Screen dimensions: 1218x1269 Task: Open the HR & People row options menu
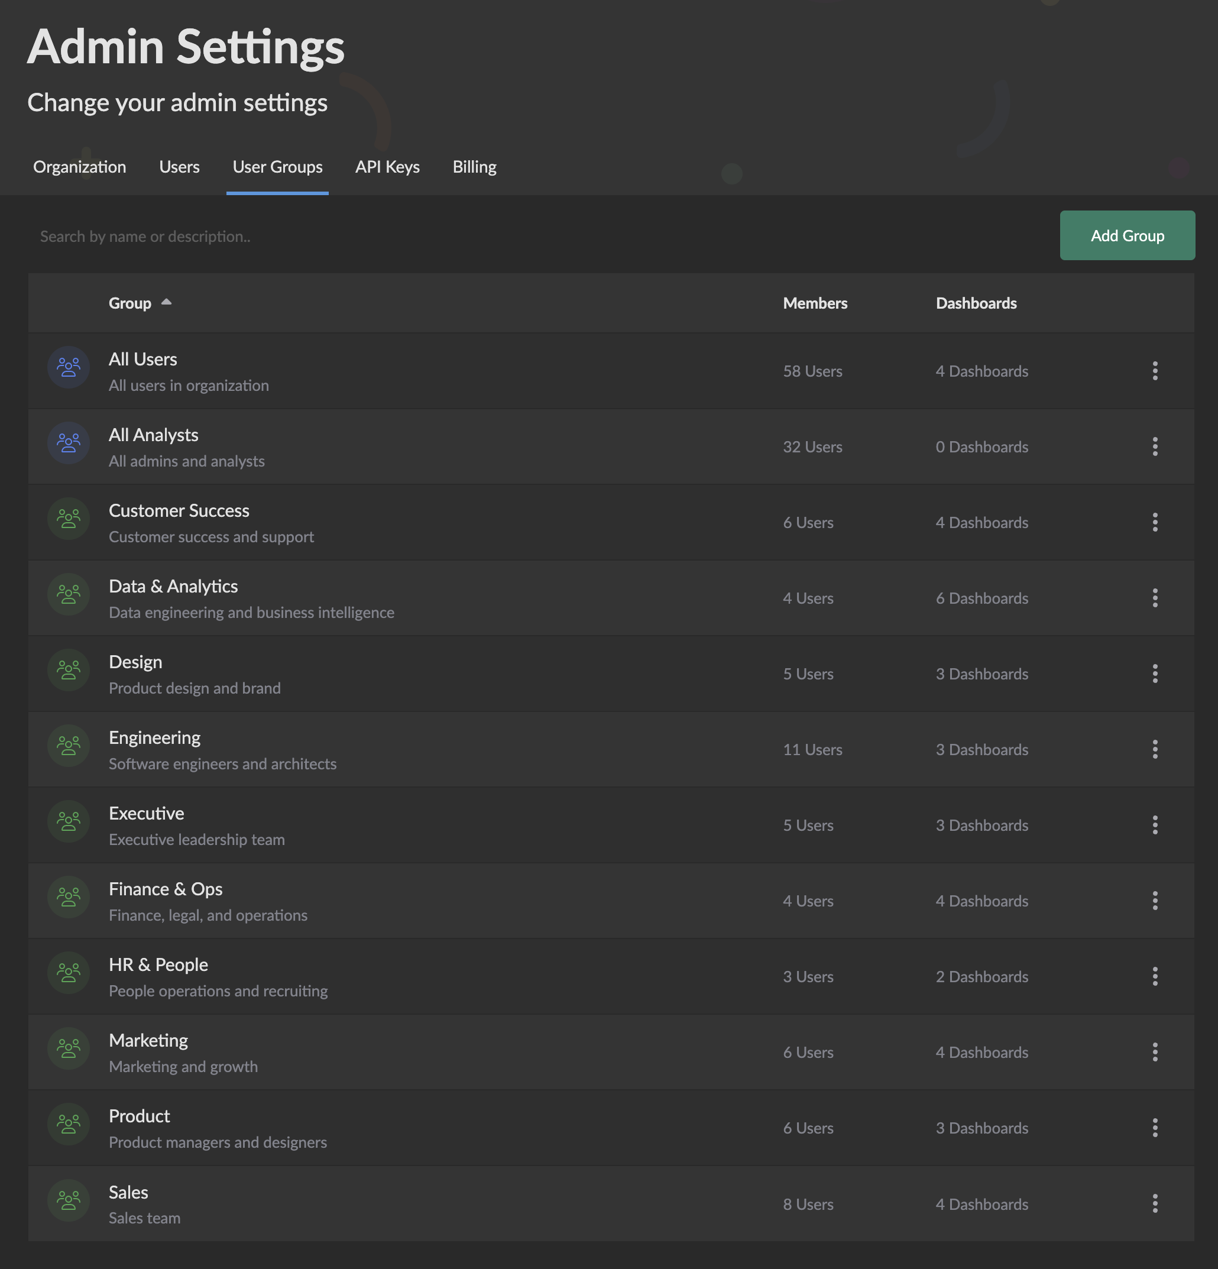[1155, 976]
